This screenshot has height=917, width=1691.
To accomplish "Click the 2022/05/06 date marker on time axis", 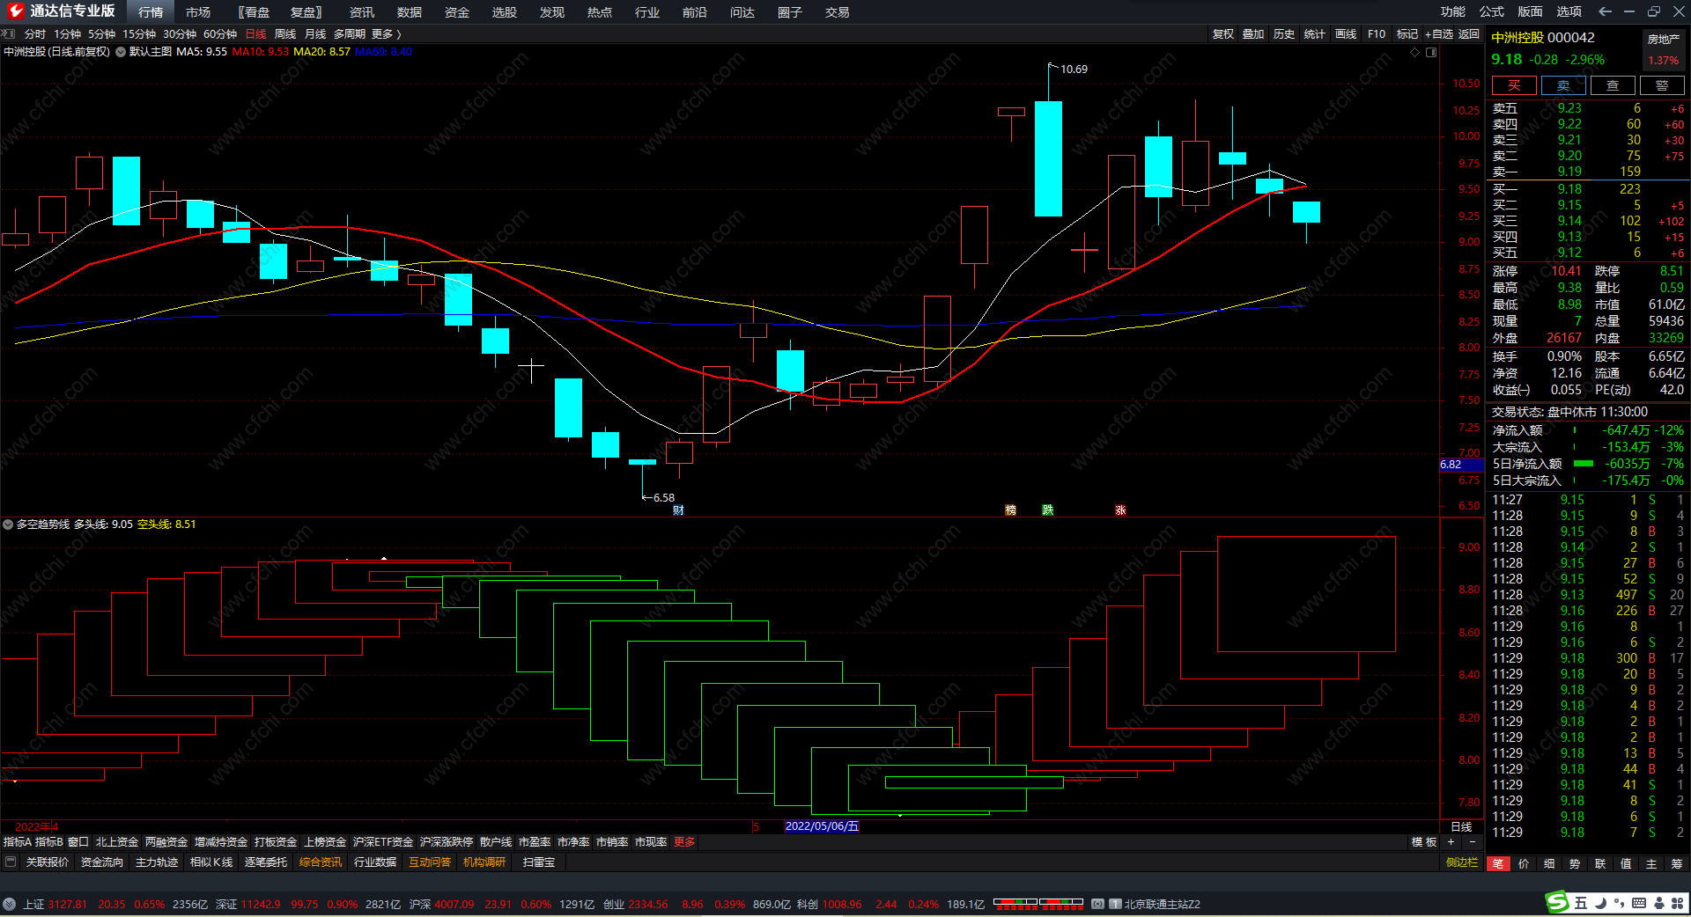I will pyautogui.click(x=822, y=826).
